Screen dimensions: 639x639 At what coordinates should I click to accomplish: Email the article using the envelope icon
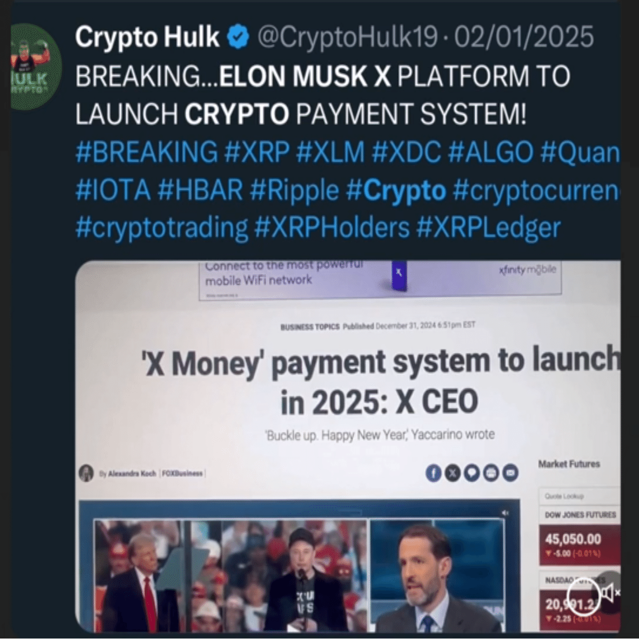tap(510, 473)
